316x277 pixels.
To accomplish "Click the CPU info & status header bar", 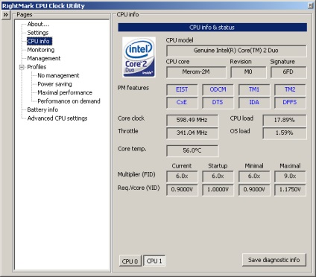I will 212,28.
